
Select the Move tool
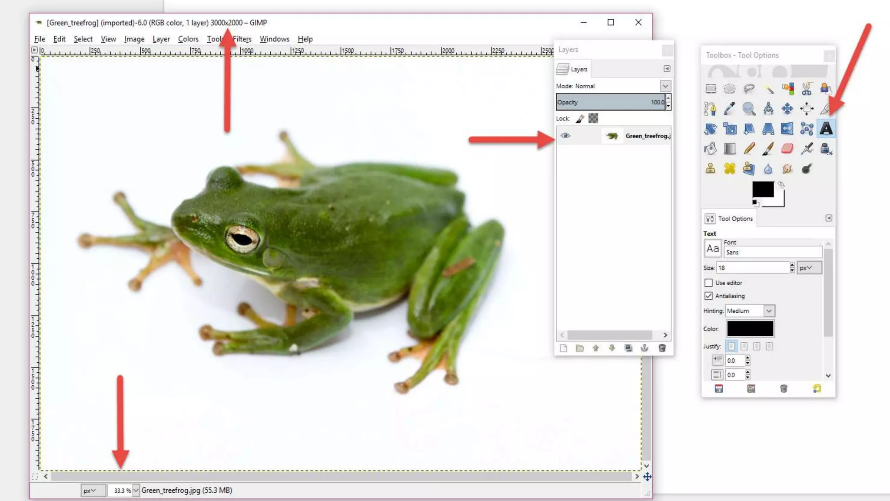[x=787, y=109]
